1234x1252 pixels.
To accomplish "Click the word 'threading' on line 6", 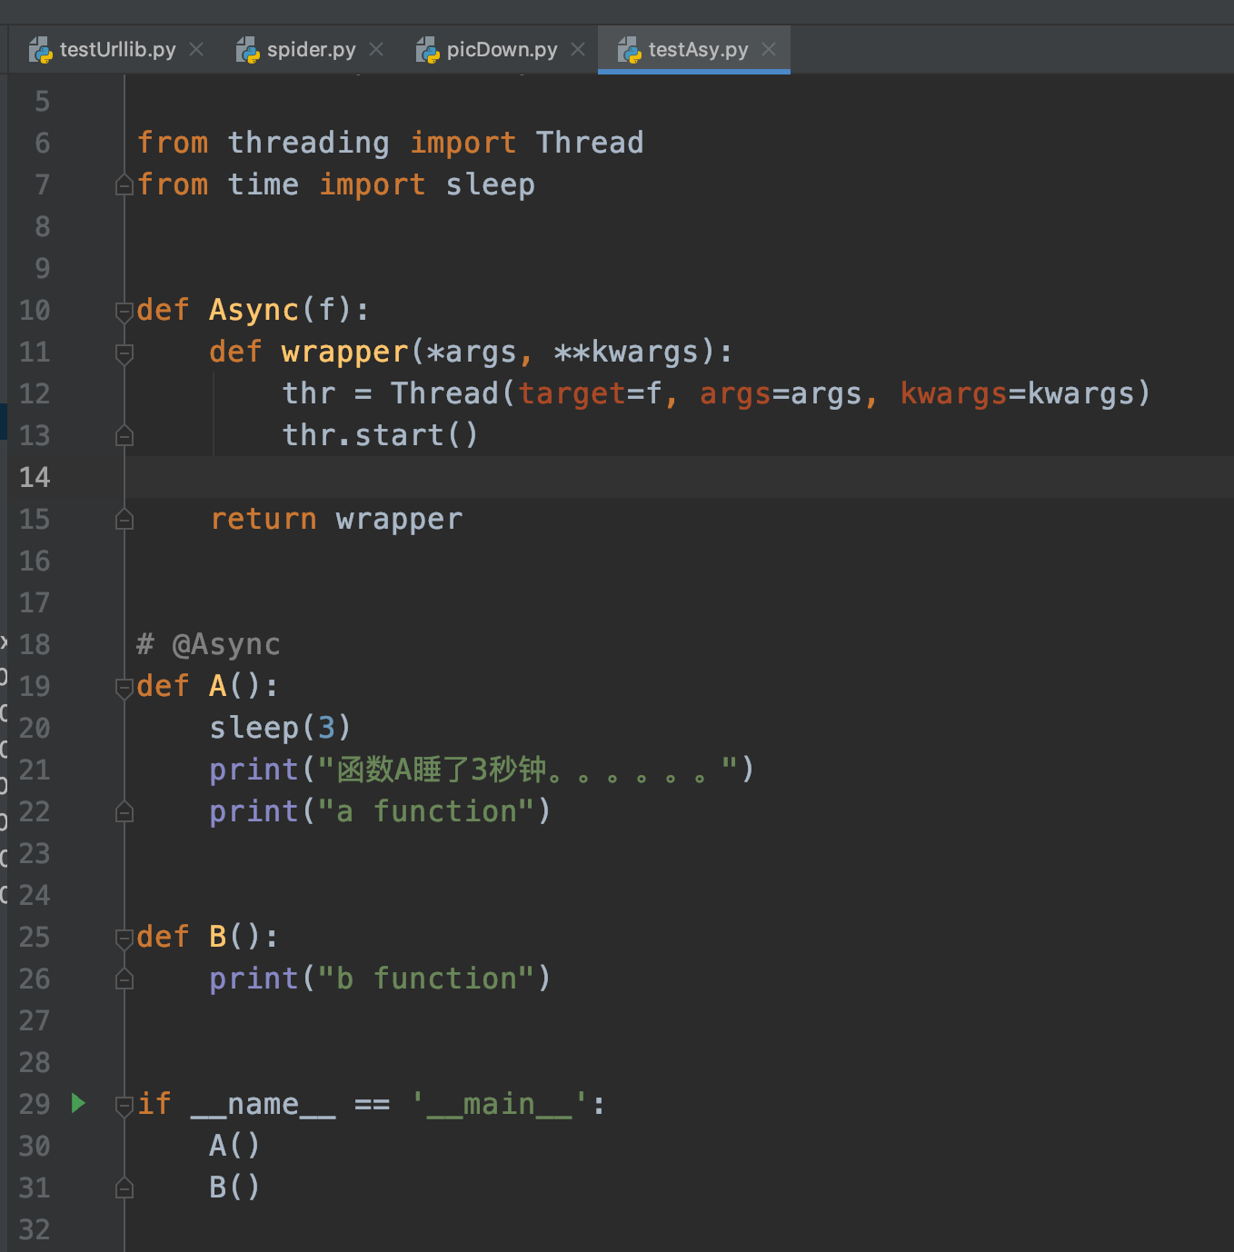I will (308, 143).
